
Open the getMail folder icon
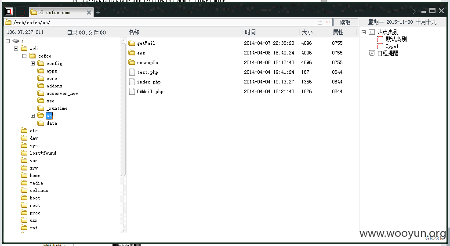[132, 43]
